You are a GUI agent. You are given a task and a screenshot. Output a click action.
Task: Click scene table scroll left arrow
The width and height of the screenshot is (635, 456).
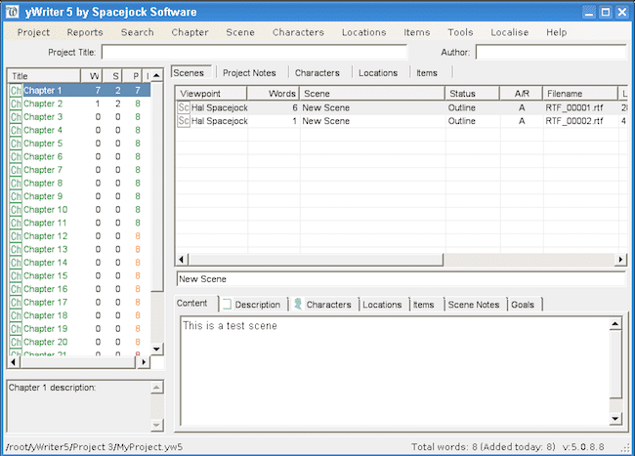click(x=182, y=259)
